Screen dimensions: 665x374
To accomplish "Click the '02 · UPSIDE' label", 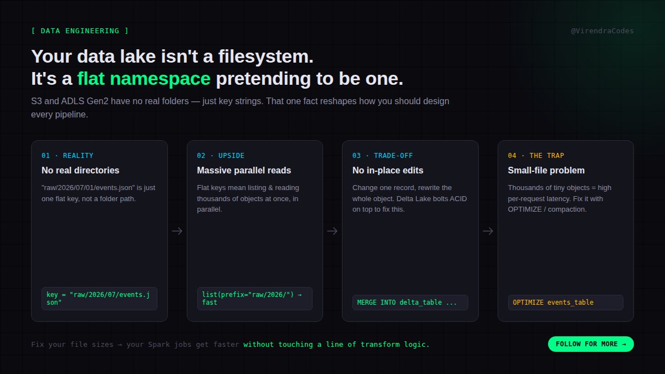I will click(x=221, y=156).
